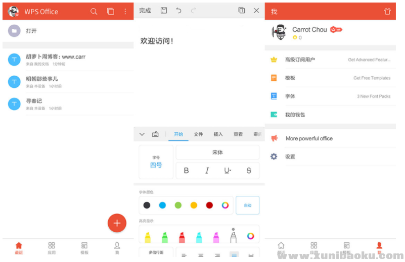405x262 pixels.
Task: Open the three-dot overflow menu
Action: 125,11
